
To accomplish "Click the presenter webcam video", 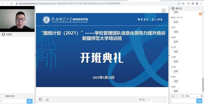I will [x=17, y=19].
